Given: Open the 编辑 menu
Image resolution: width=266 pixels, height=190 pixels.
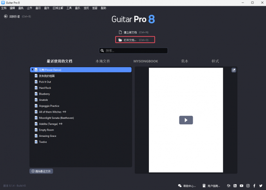Looking at the screenshot, I should coord(12,8).
